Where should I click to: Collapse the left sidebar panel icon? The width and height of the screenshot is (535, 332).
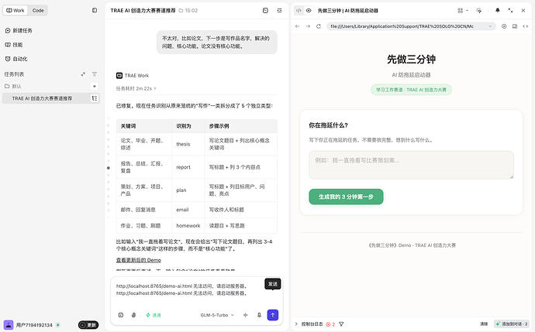pos(95,10)
